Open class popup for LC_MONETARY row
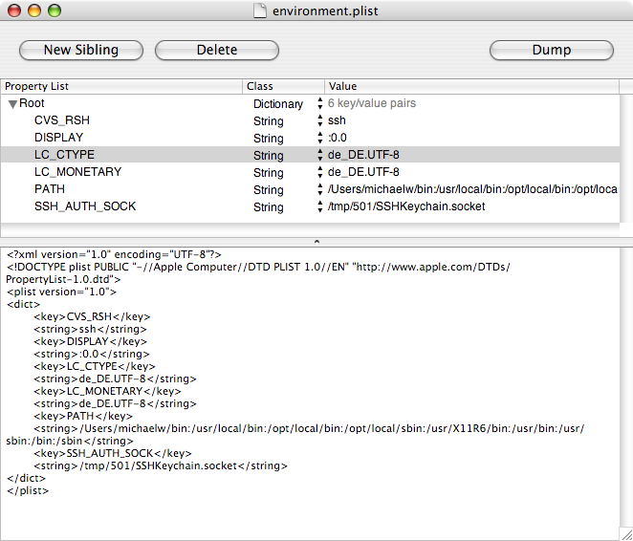633x541 pixels. 319,172
